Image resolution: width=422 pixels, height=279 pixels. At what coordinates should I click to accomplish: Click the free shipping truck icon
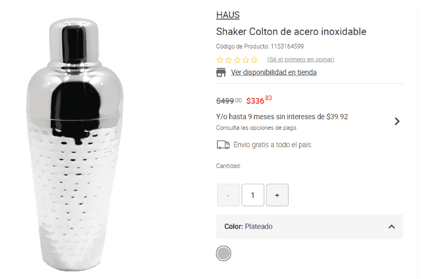[x=223, y=145]
